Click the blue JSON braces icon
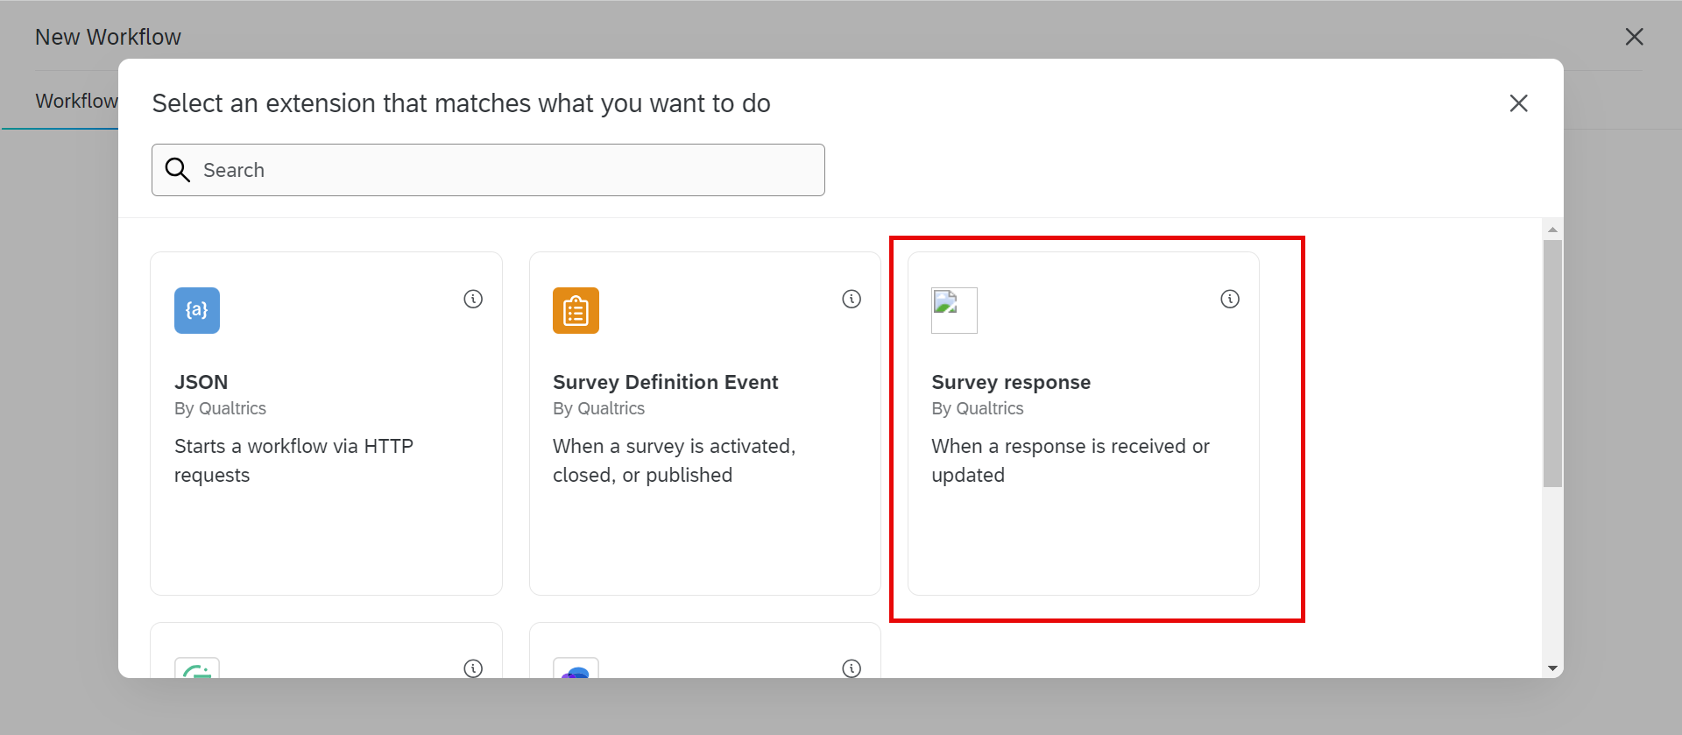 [197, 311]
